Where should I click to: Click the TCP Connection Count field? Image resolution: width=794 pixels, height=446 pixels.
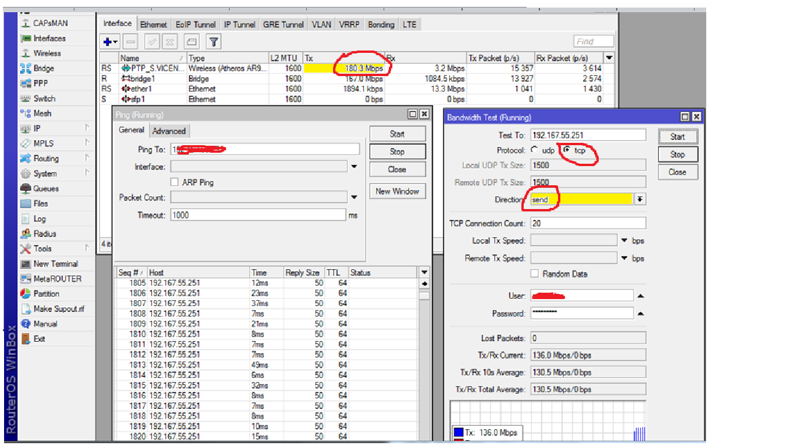(588, 223)
